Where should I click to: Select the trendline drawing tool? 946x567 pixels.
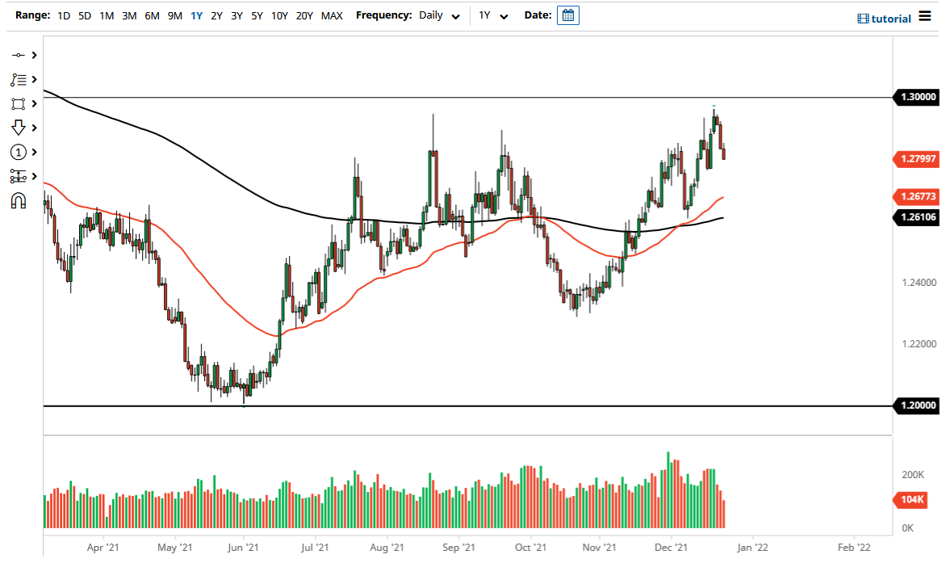coord(18,55)
